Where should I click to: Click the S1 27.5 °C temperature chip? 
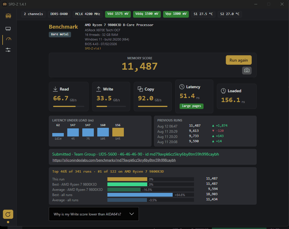point(203,14)
